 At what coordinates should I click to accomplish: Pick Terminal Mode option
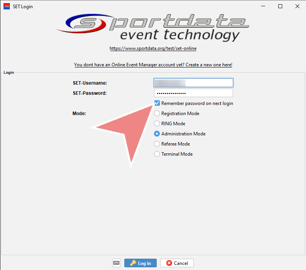tap(157, 154)
